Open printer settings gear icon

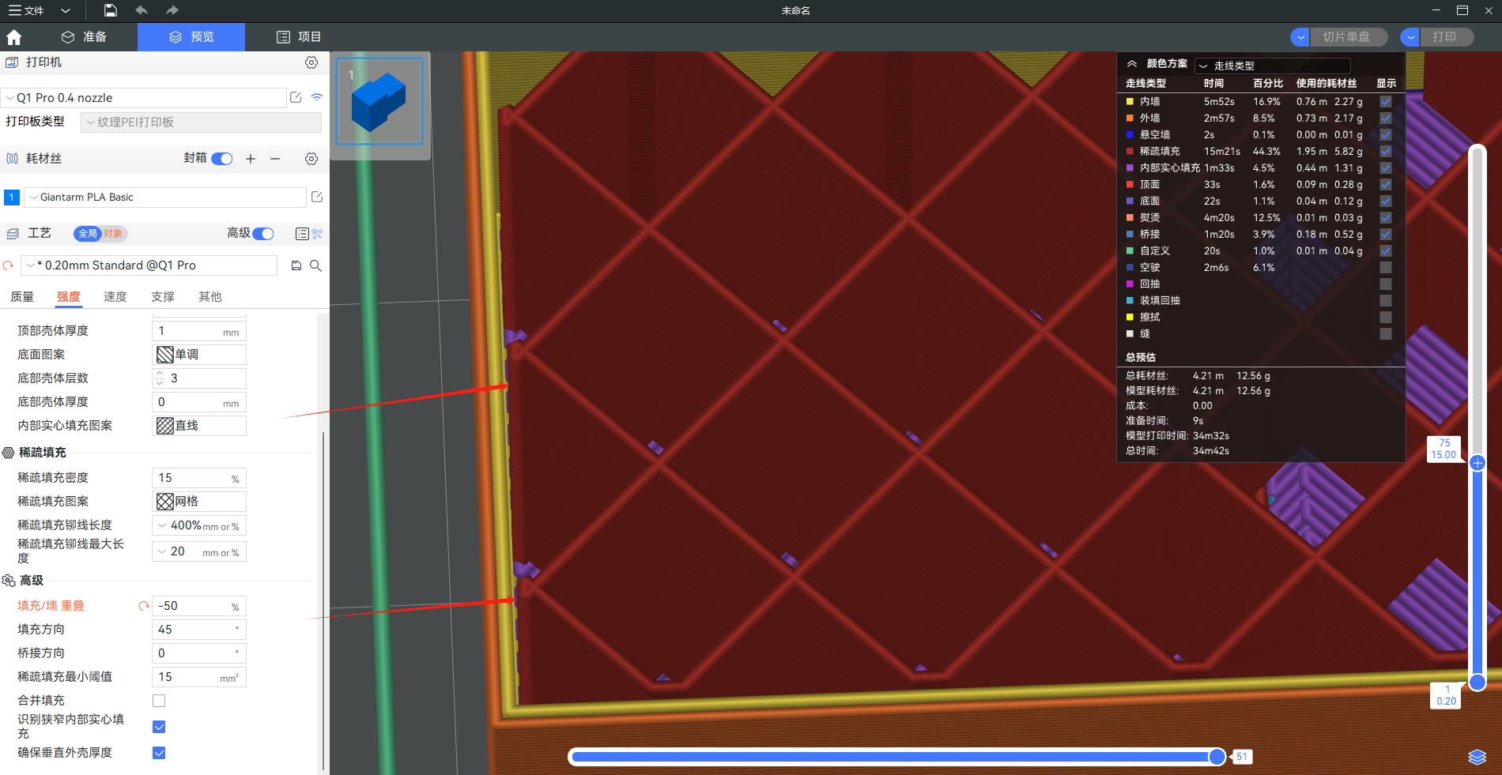[311, 62]
